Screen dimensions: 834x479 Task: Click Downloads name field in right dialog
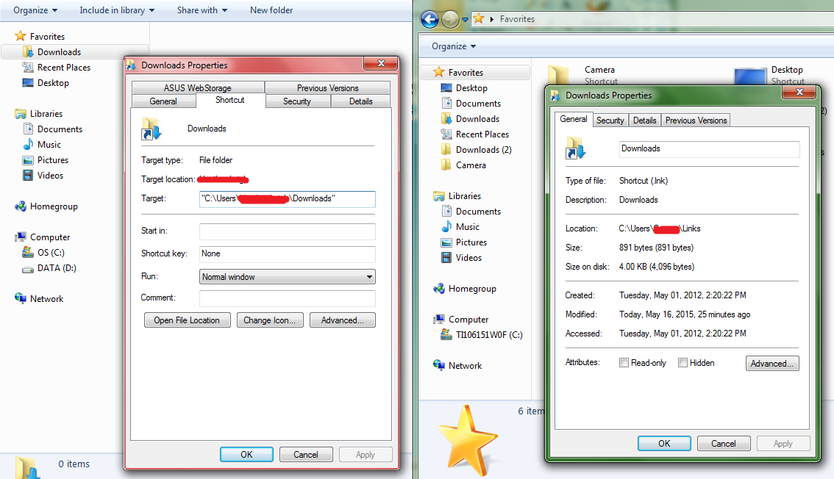[710, 148]
